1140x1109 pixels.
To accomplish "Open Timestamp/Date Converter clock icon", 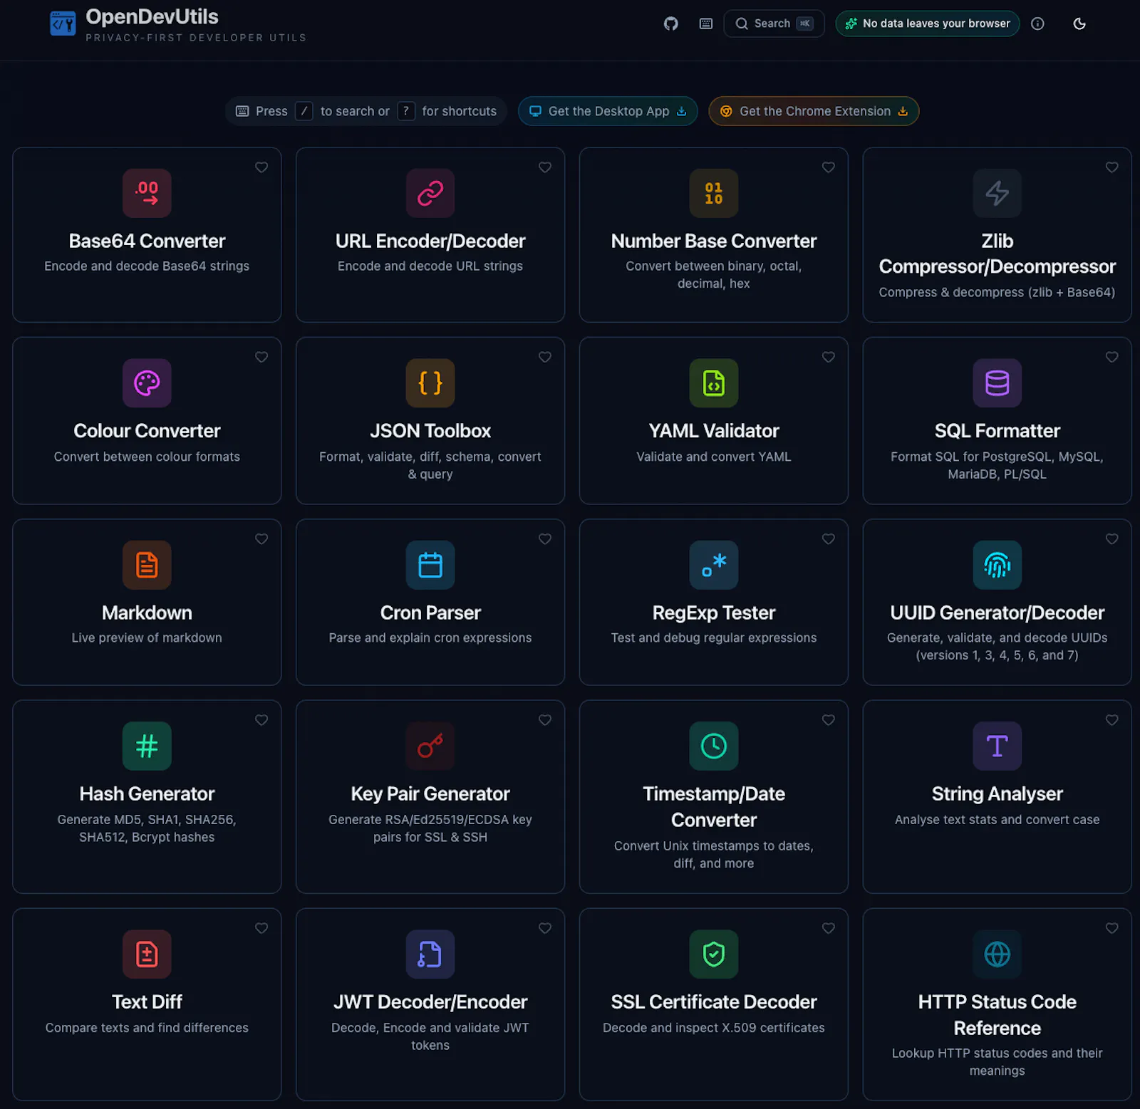I will [x=714, y=746].
